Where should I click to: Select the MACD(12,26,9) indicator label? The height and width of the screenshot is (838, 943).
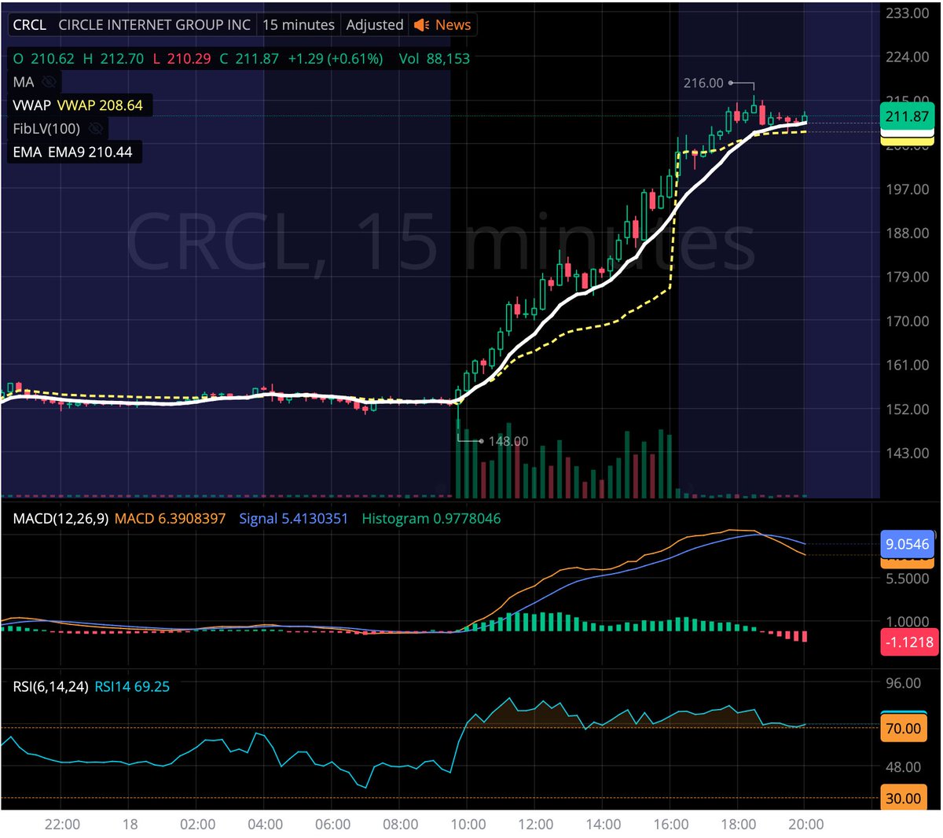point(61,519)
